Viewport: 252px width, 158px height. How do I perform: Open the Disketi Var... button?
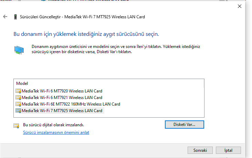(x=184, y=125)
